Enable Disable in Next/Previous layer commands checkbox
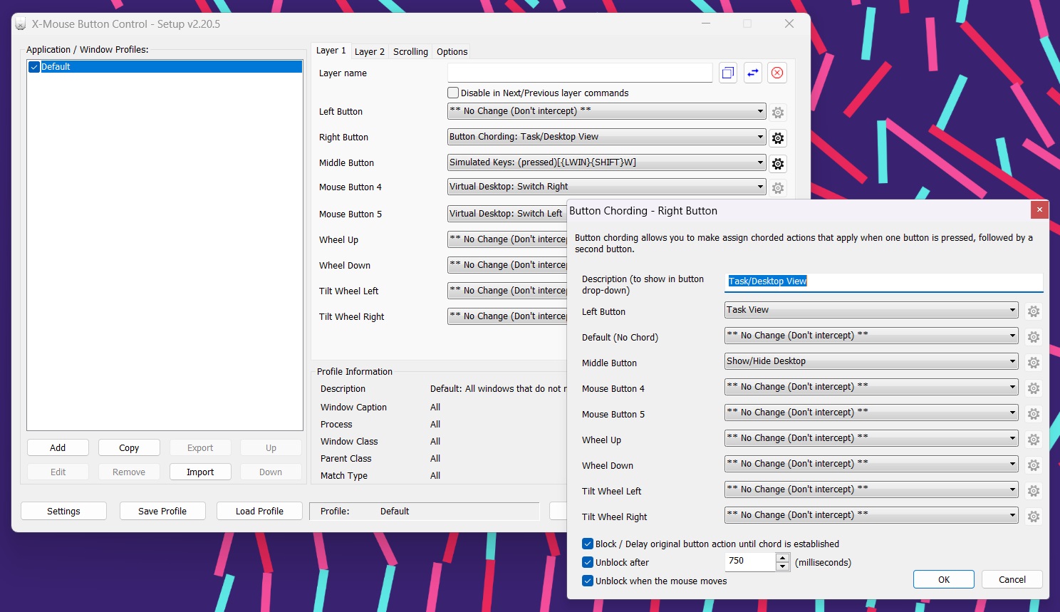 [x=453, y=93]
